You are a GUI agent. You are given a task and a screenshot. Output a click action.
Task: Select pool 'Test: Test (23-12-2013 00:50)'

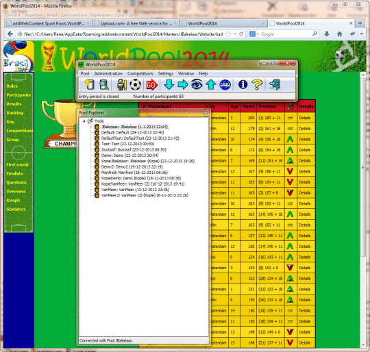(x=127, y=144)
